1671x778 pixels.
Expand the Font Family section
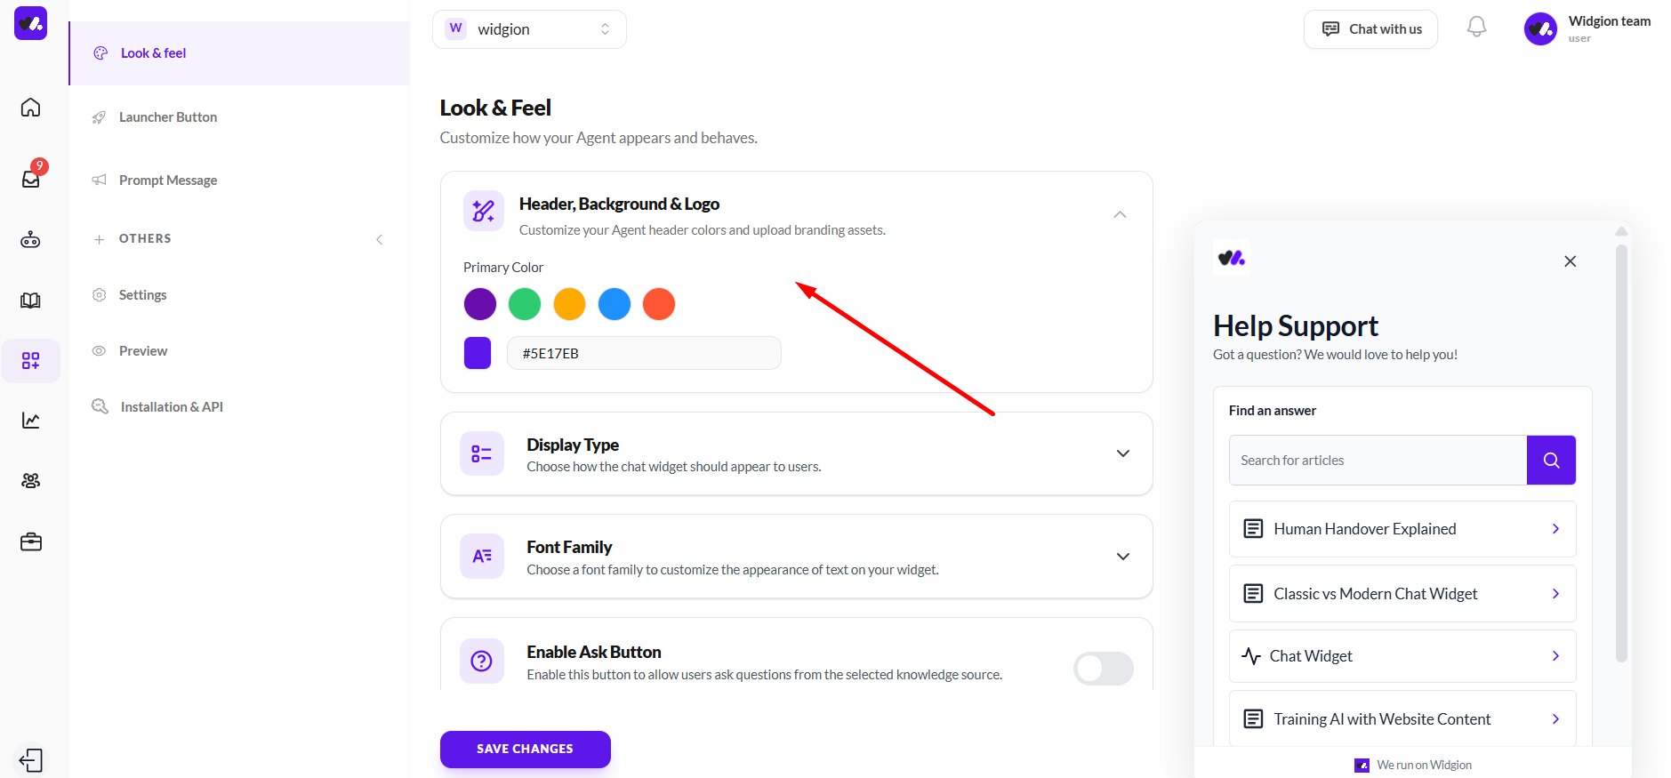click(1123, 557)
